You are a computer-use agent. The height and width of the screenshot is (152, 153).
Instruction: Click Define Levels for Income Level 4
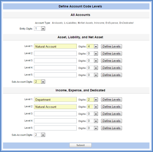pos(112,121)
